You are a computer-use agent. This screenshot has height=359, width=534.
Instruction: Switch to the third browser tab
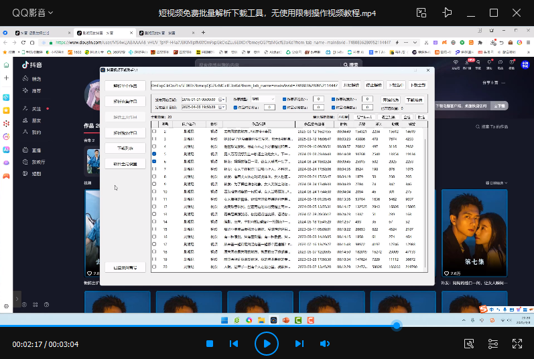click(167, 33)
